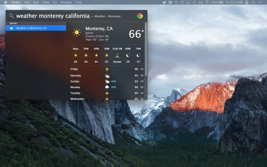Open the Apple menu
267x167 pixels.
click(6, 2)
